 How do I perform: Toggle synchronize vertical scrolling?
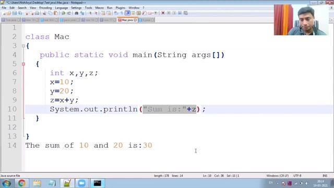point(103,13)
